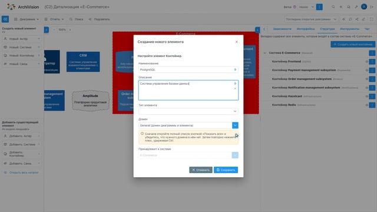
Task: Toggle visibility of Контейнер Hazelcast
Action: (366, 97)
